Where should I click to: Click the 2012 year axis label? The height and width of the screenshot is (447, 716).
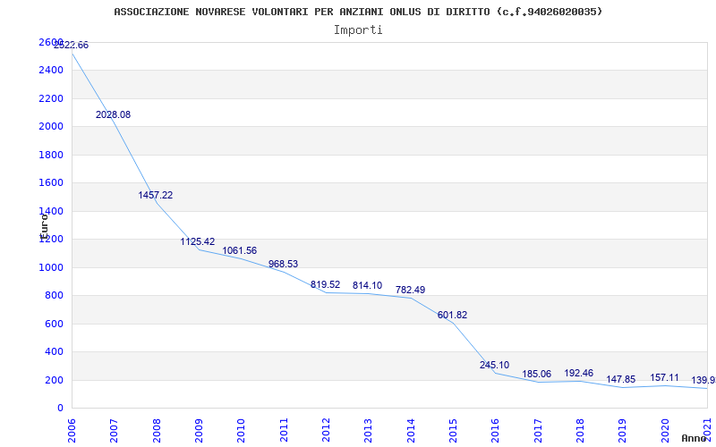(326, 431)
